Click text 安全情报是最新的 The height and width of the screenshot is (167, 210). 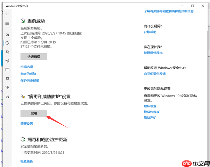(x=35, y=146)
